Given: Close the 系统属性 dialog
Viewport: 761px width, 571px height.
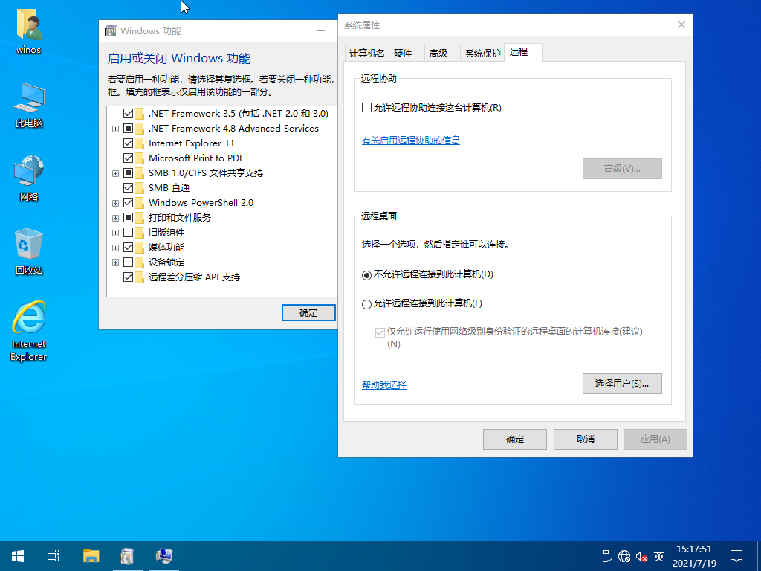Looking at the screenshot, I should [x=681, y=25].
